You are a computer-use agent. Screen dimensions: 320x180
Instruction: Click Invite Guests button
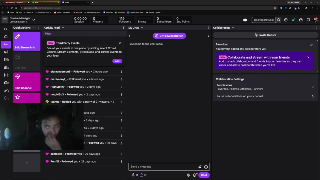point(265,35)
